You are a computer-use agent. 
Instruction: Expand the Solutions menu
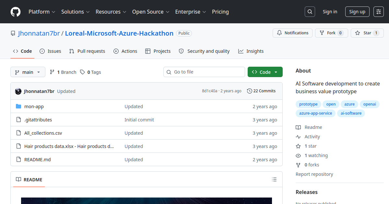[75, 12]
